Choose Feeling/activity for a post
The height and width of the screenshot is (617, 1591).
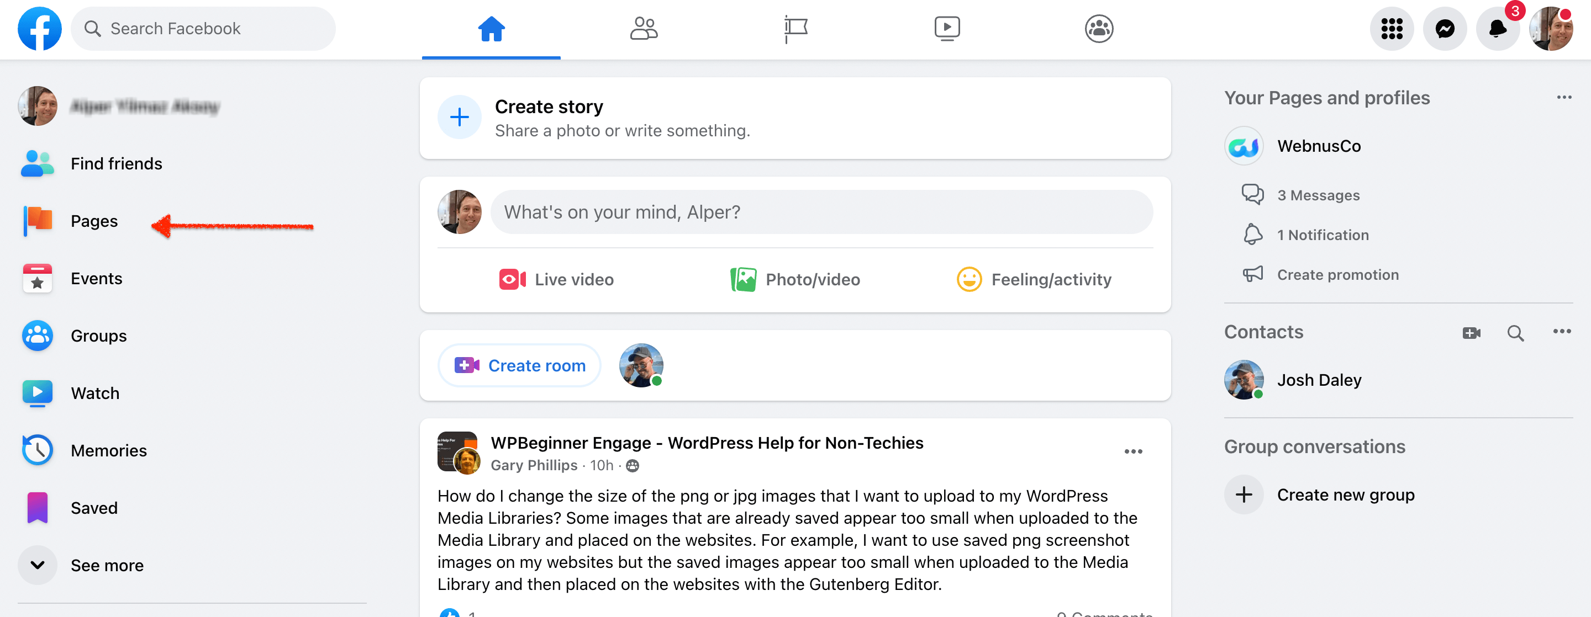[1034, 279]
